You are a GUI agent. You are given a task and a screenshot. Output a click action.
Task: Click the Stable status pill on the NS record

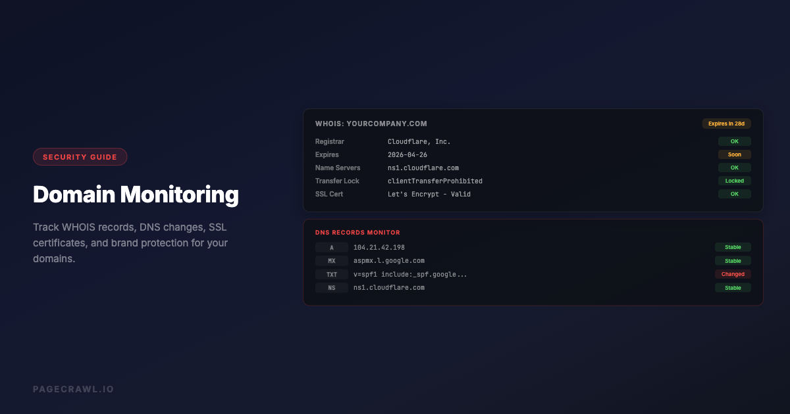pos(733,287)
